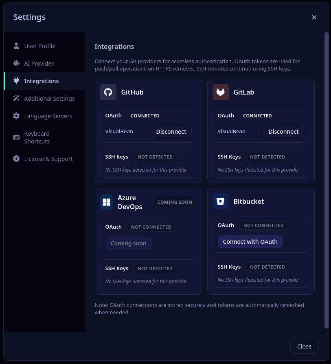Click the License & Support info icon
Image resolution: width=331 pixels, height=364 pixels.
pos(16,159)
